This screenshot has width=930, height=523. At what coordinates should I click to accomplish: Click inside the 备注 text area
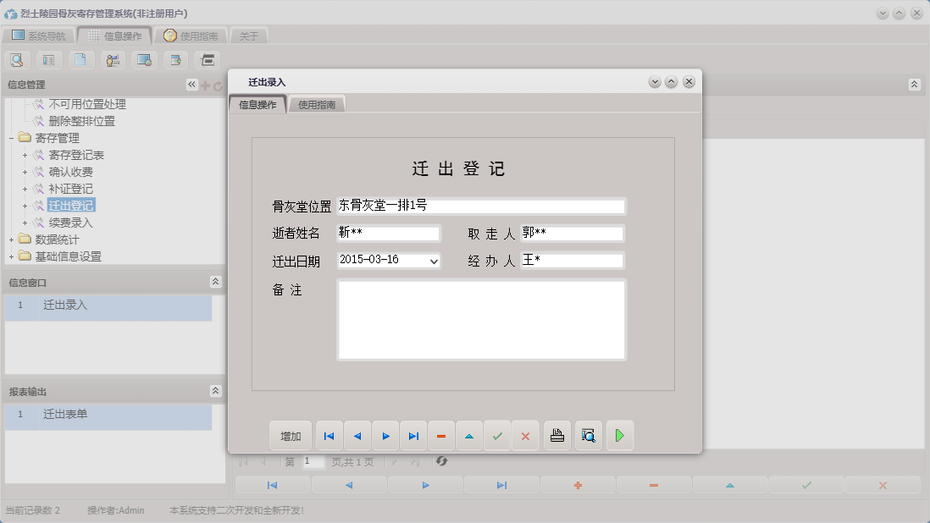481,320
